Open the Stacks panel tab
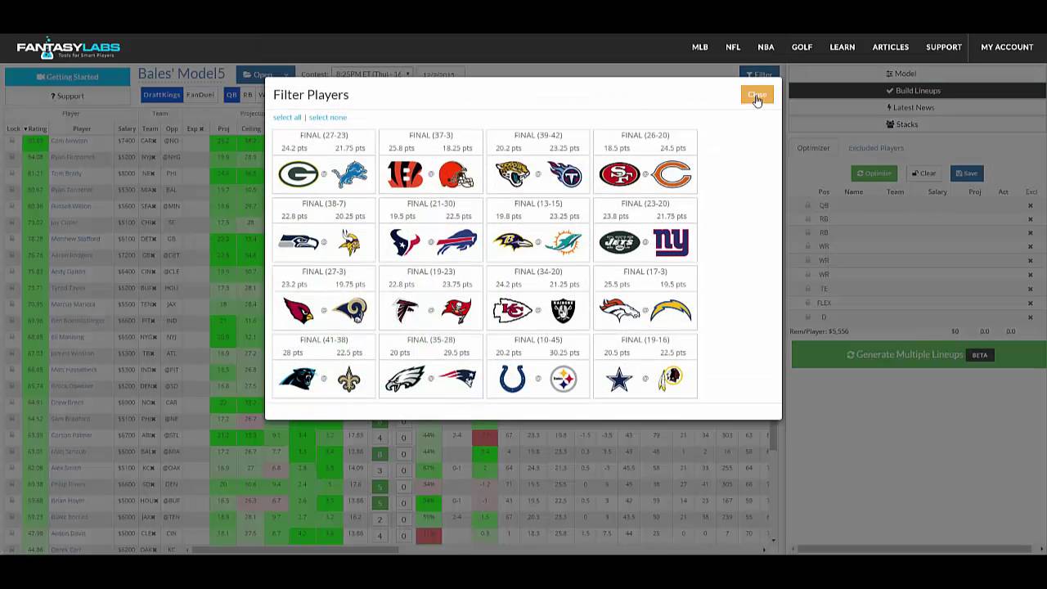Screen dimensions: 1047x589 click(x=901, y=124)
